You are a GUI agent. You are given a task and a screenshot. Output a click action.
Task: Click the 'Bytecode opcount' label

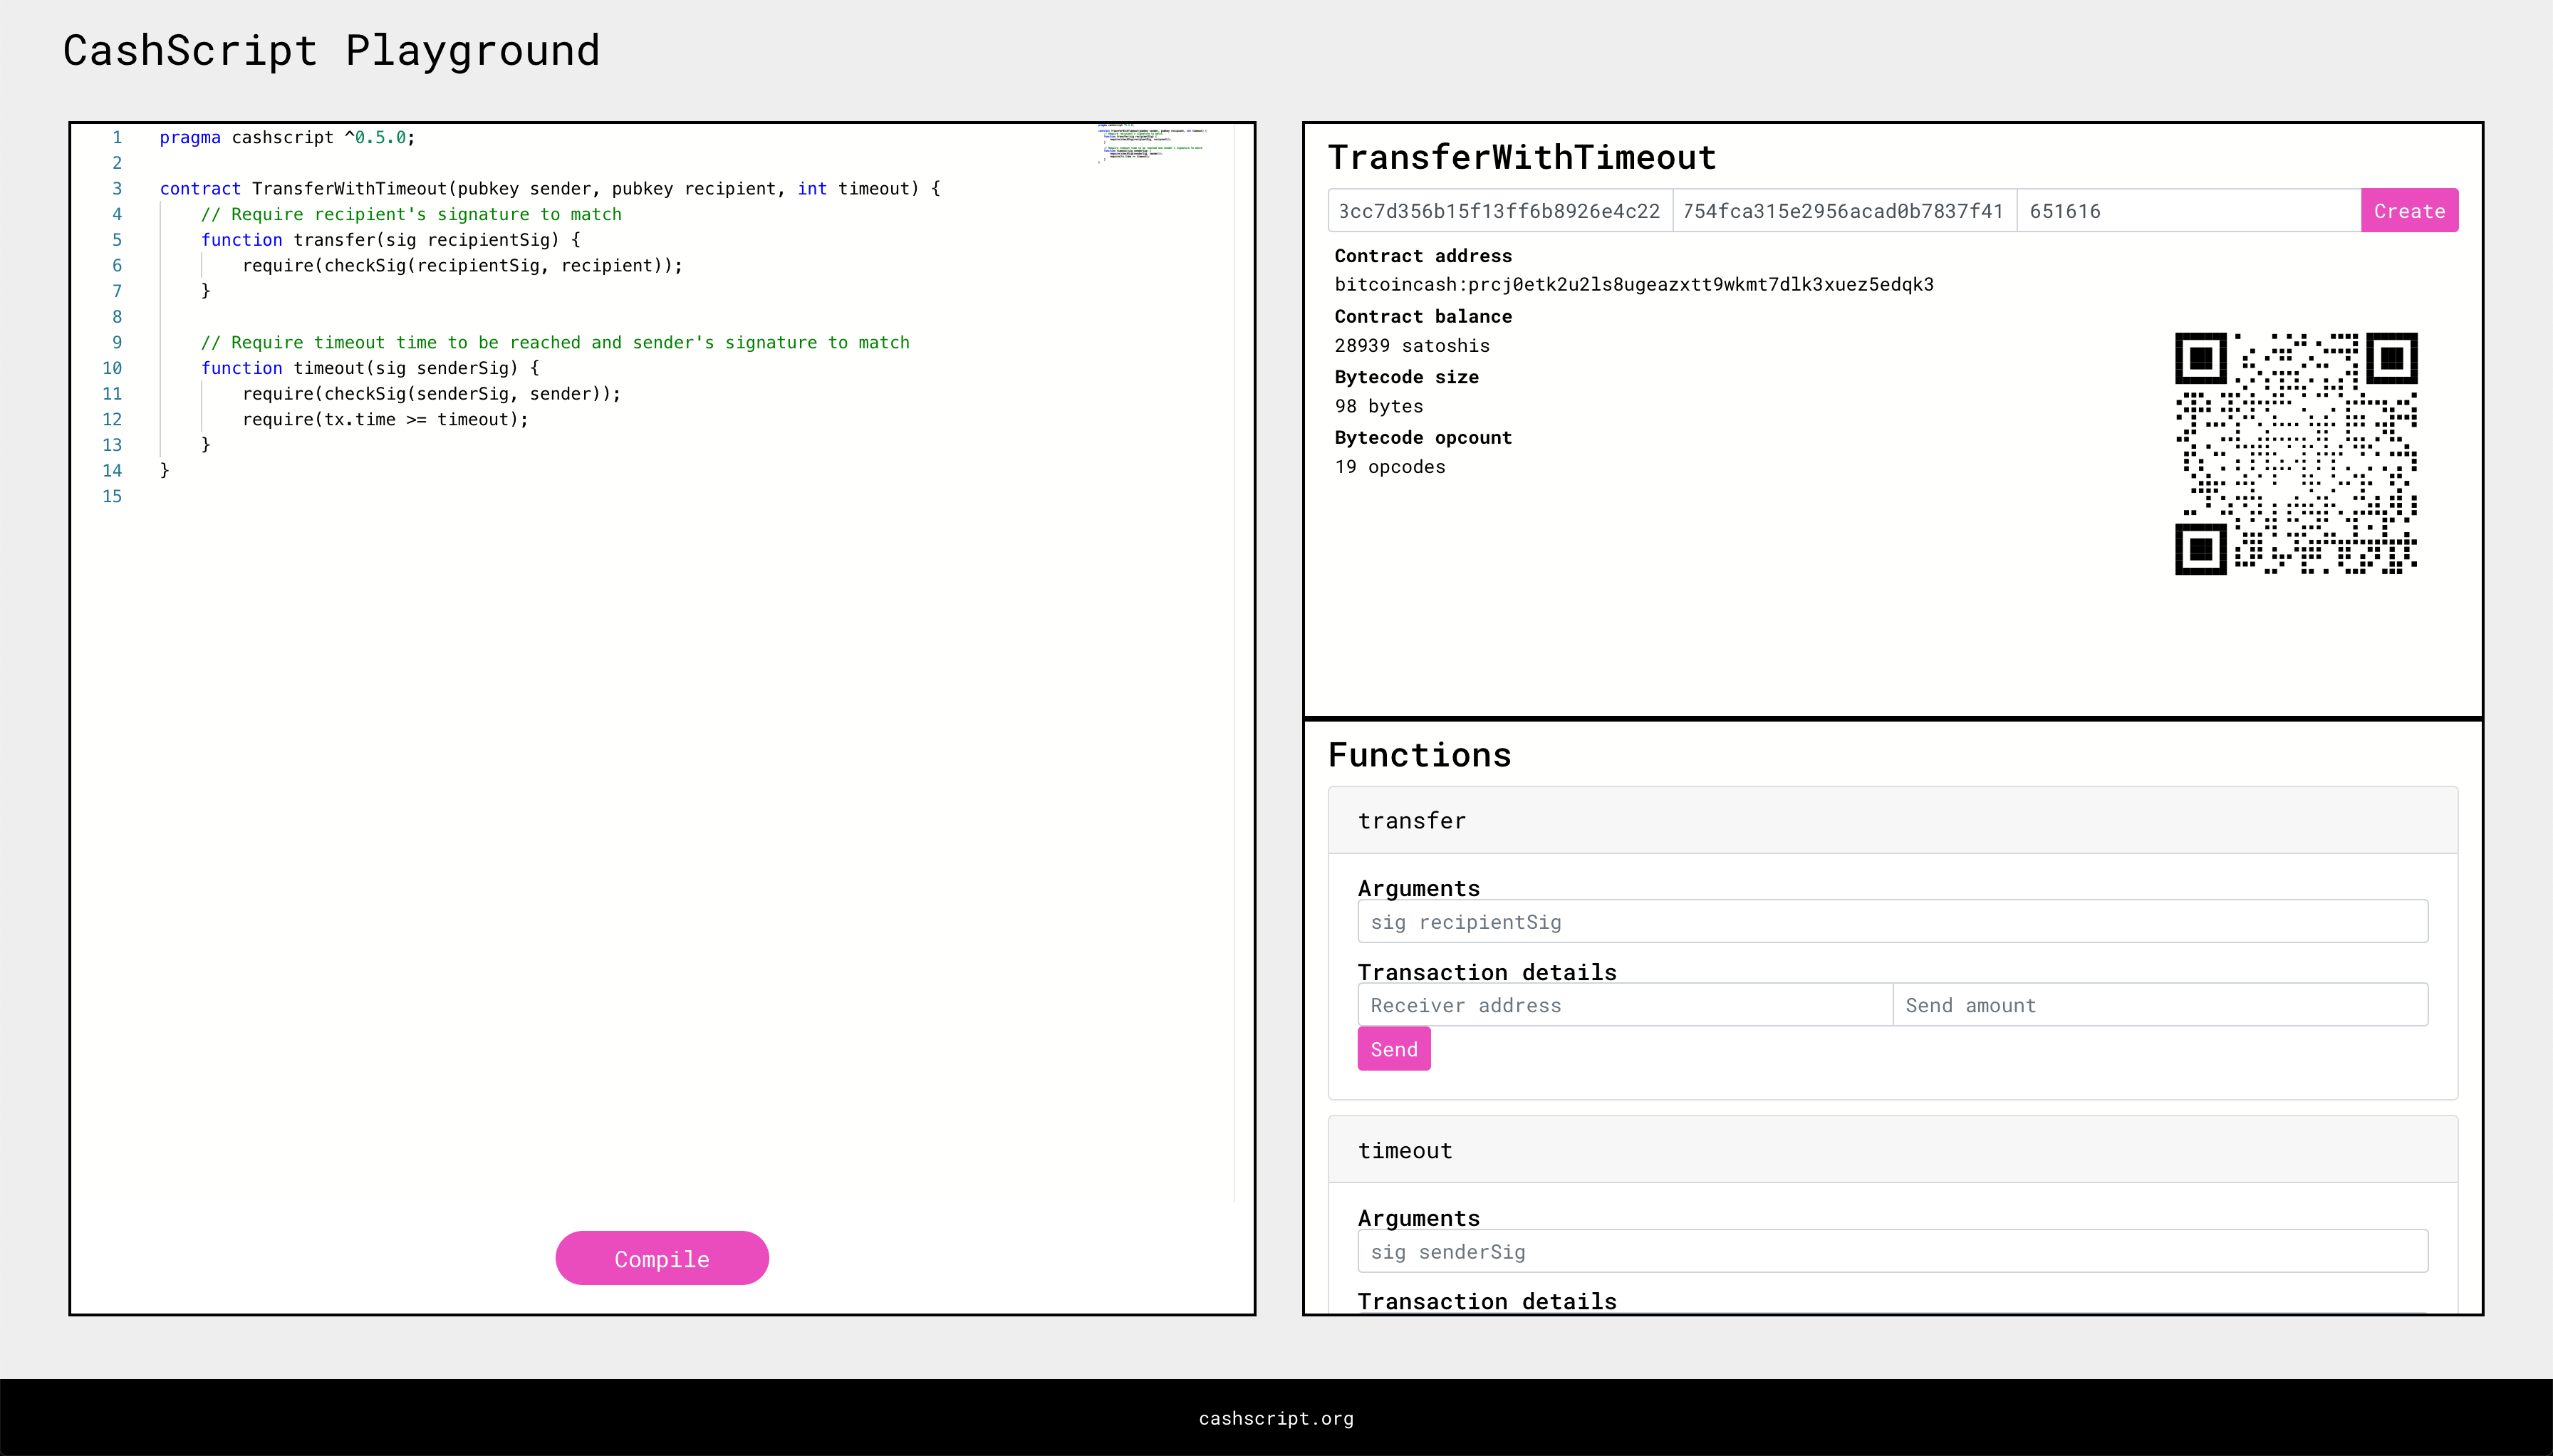point(1423,437)
